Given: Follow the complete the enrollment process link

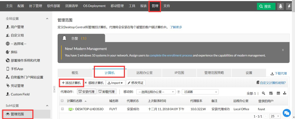Looking at the screenshot, I should (x=171, y=55).
